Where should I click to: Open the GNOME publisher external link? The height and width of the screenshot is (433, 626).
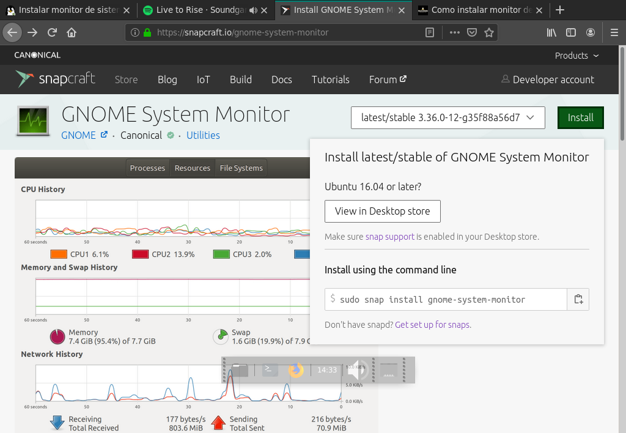(84, 135)
